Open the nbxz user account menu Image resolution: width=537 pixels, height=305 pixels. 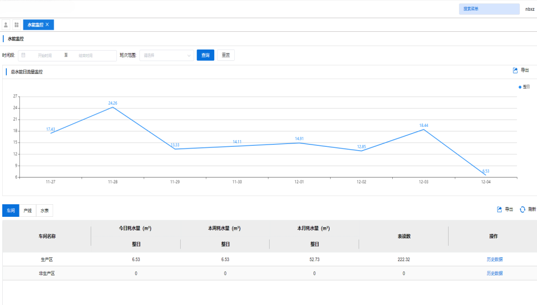tap(530, 9)
